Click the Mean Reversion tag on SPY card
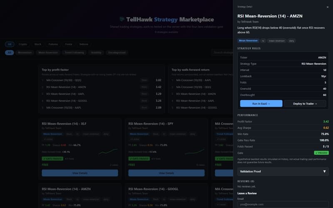333x208 pixels. click(x=139, y=134)
